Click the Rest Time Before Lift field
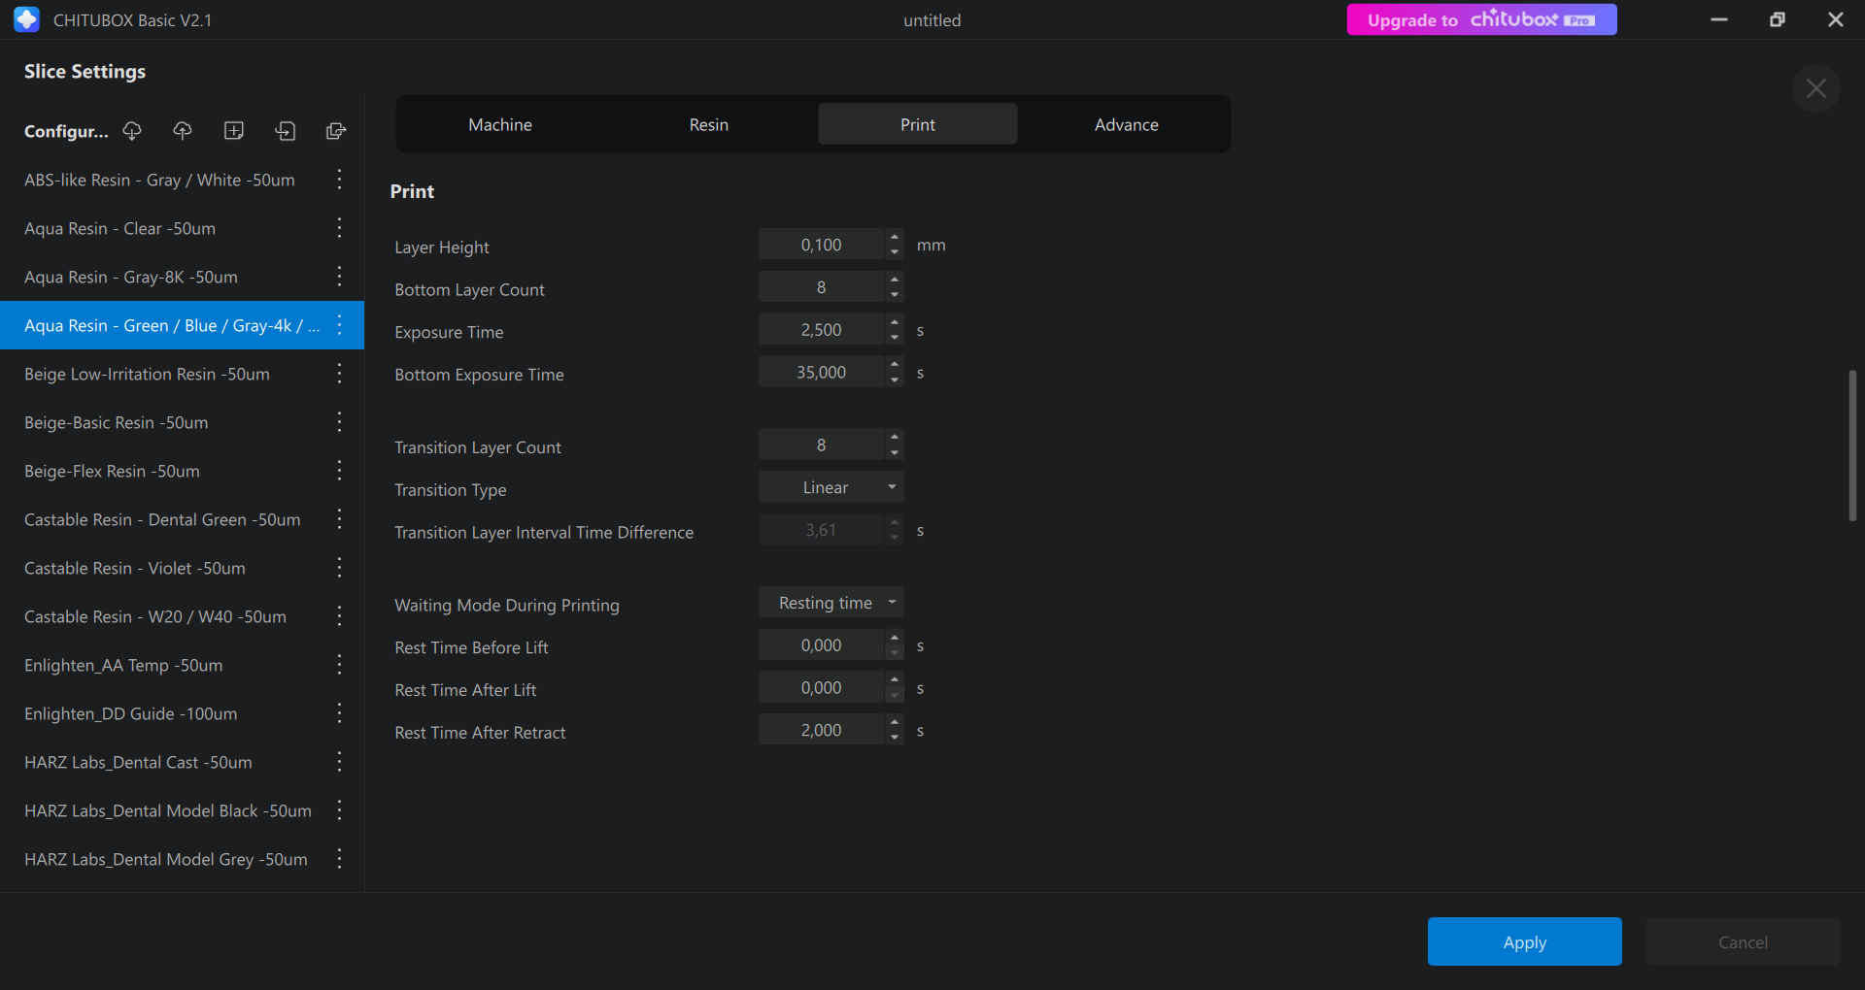Screen dimensions: 1865x990 coord(822,645)
